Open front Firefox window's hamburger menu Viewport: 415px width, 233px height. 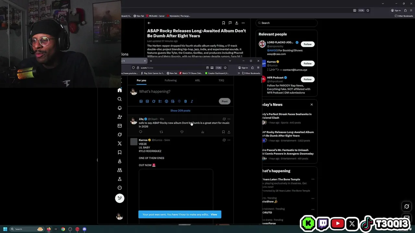258,68
